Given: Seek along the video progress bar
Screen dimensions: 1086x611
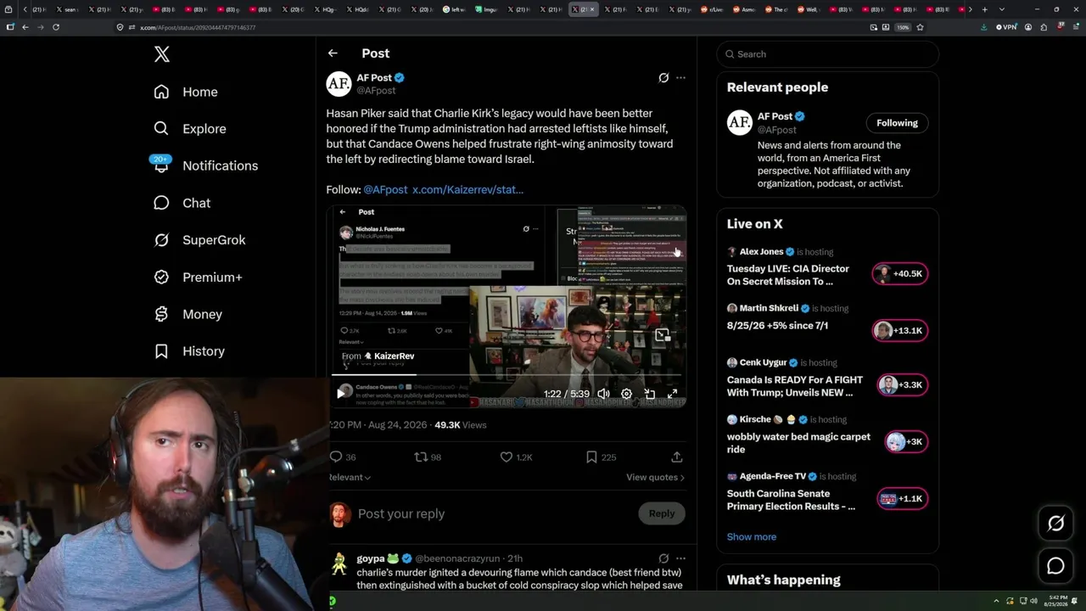Looking at the screenshot, I should [507, 374].
